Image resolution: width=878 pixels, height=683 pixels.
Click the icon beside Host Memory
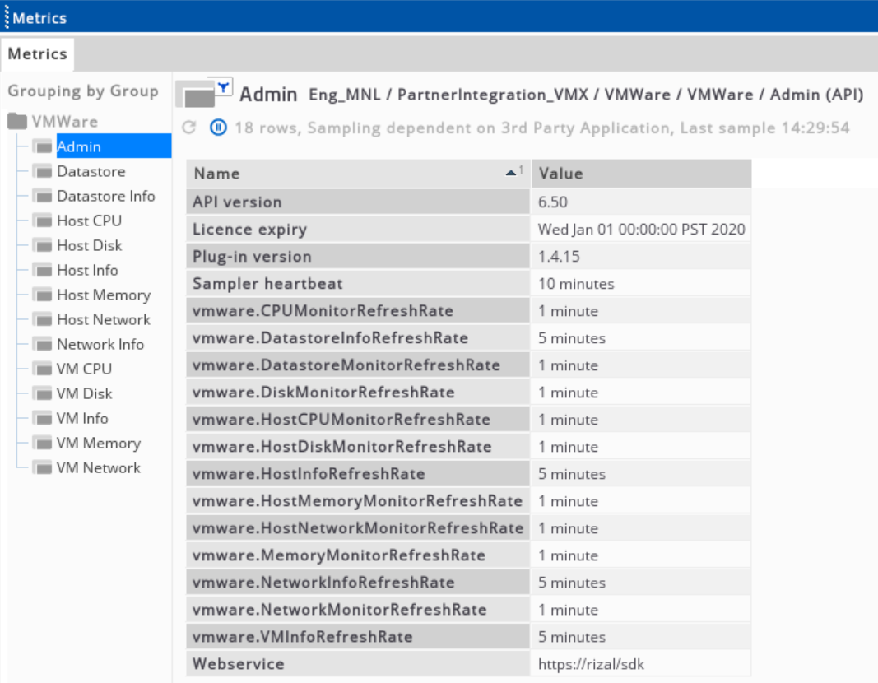click(43, 295)
